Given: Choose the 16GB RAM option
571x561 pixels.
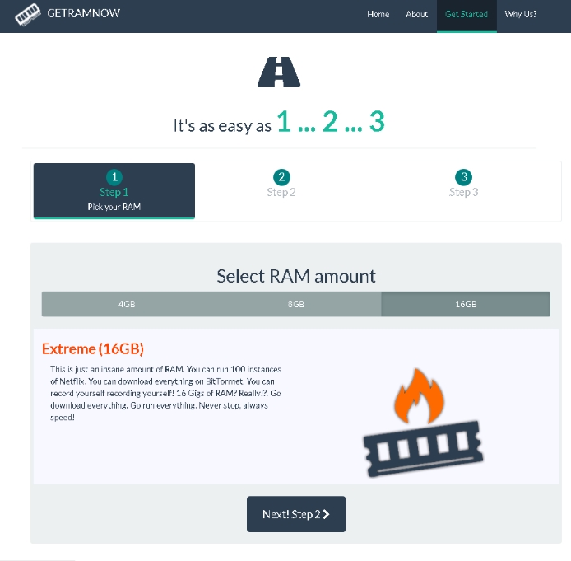Looking at the screenshot, I should click(466, 304).
